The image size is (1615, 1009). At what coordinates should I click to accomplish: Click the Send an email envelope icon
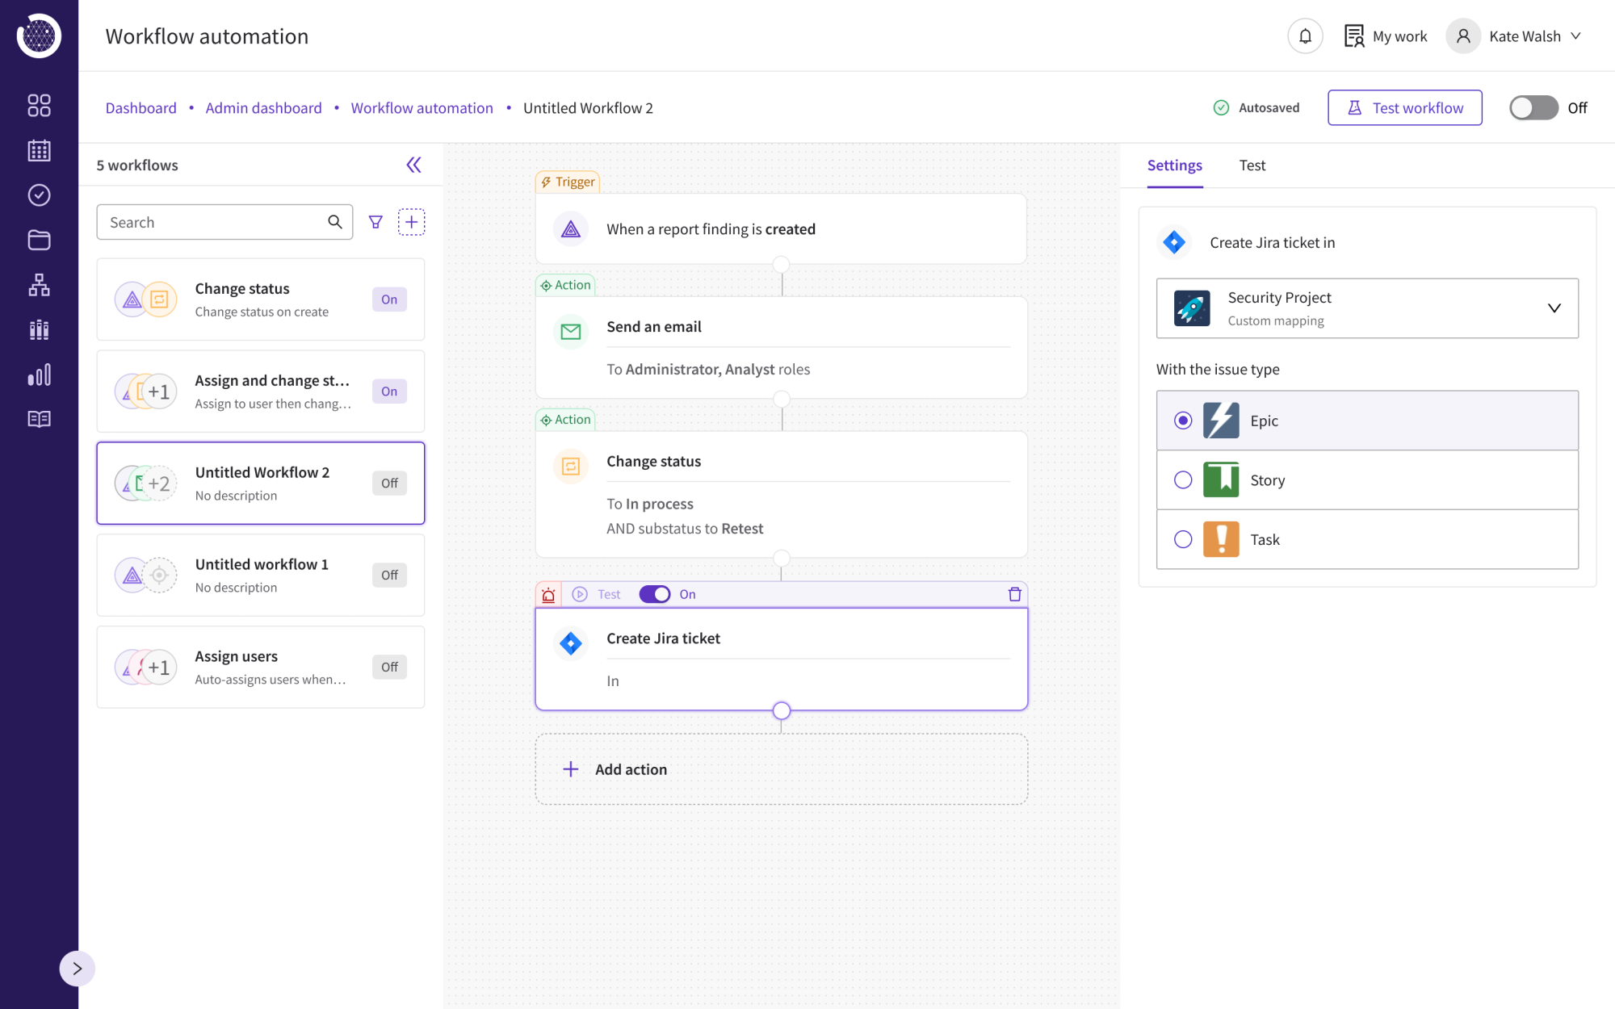571,332
